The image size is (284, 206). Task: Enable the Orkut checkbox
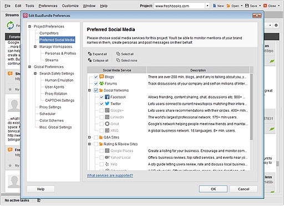pos(102,123)
